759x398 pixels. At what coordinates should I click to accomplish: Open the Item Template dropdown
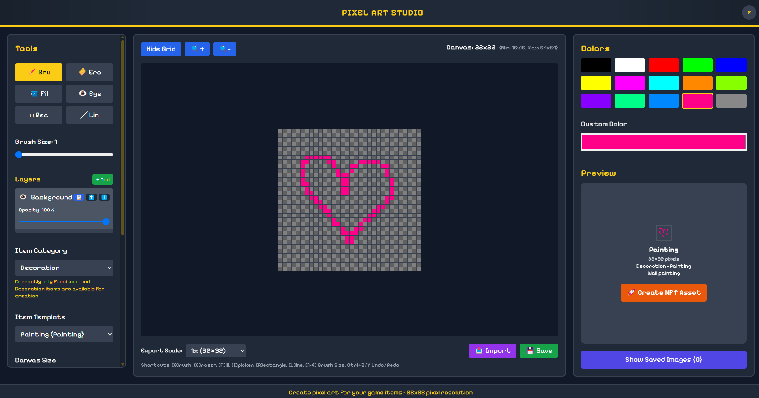64,334
